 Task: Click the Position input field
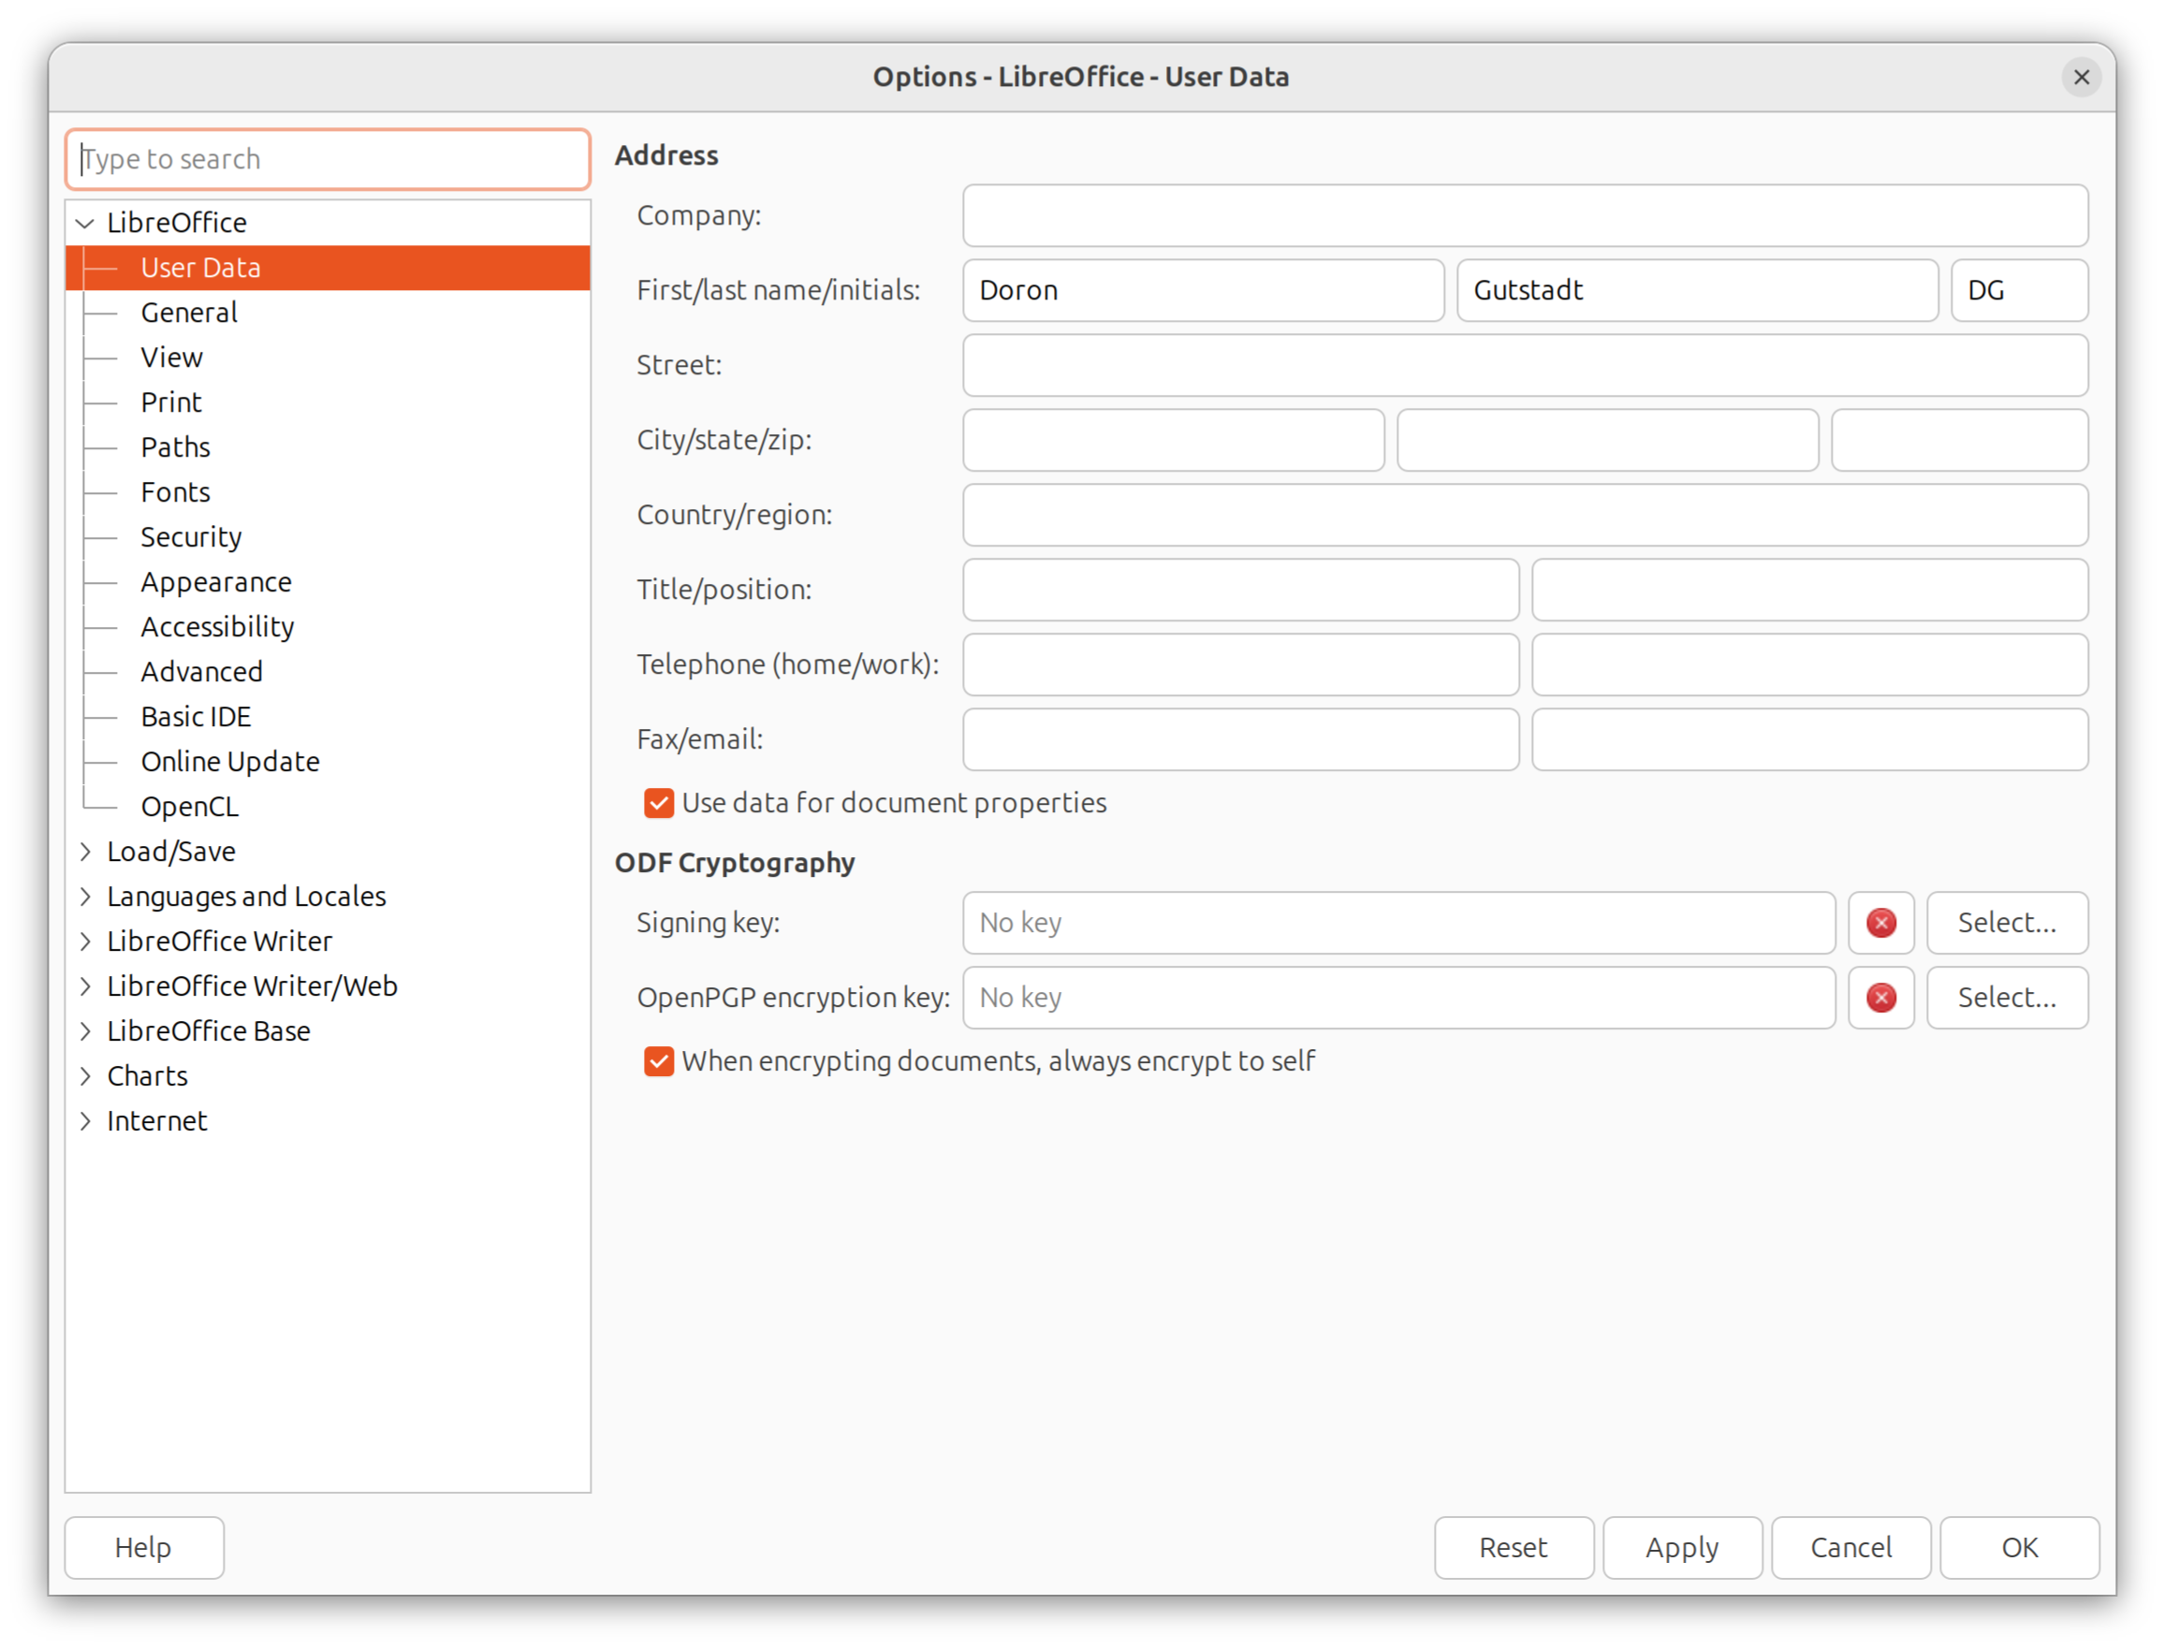[x=1809, y=590]
